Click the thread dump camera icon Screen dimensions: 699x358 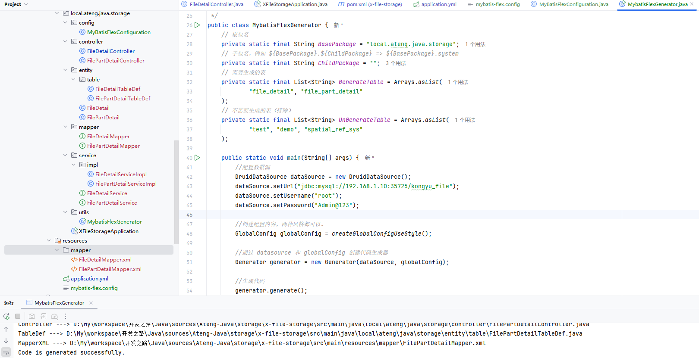coord(32,316)
